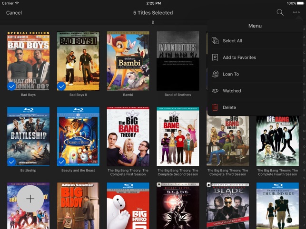This screenshot has width=306, height=229.
Task: Click the '5 Titles Selected' header text
Action: click(153, 13)
